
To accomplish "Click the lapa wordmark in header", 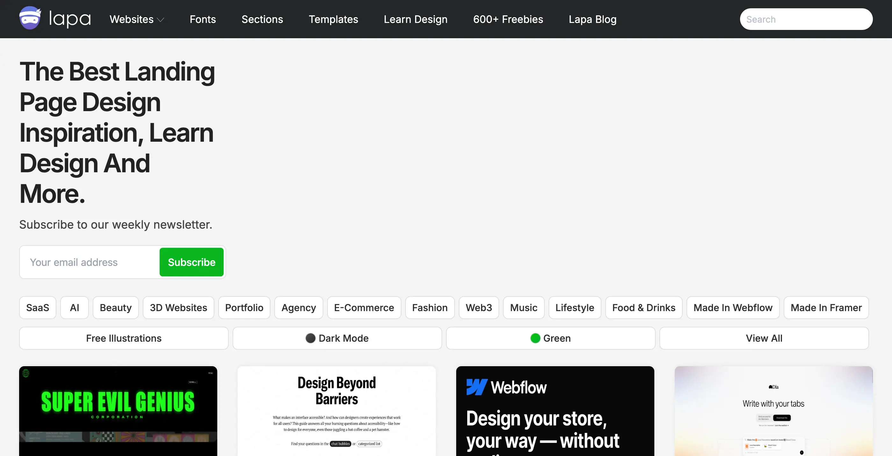I will pos(70,19).
